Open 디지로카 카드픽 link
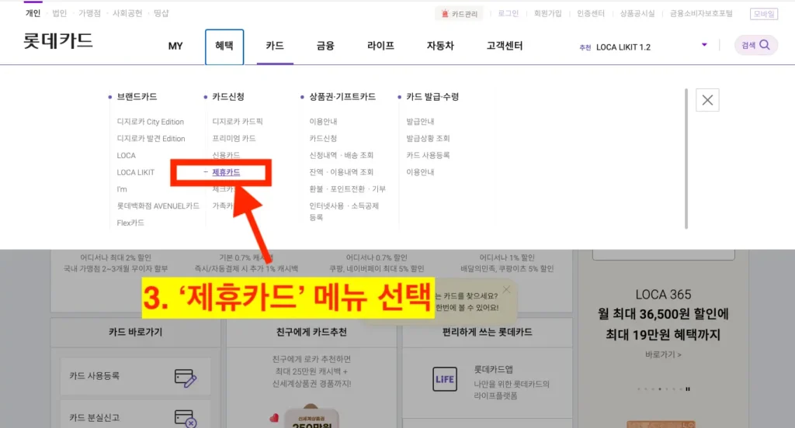The image size is (795, 428). 238,122
